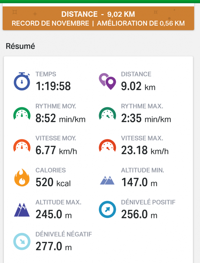Tap the up-arrow Dénivelé Positif icon
This screenshot has width=200, height=263.
[107, 209]
